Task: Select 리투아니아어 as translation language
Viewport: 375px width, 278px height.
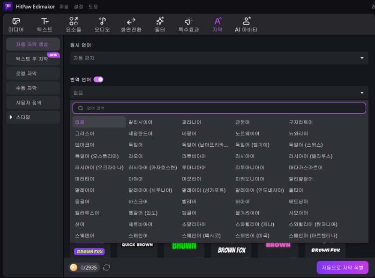Action: 250,167
